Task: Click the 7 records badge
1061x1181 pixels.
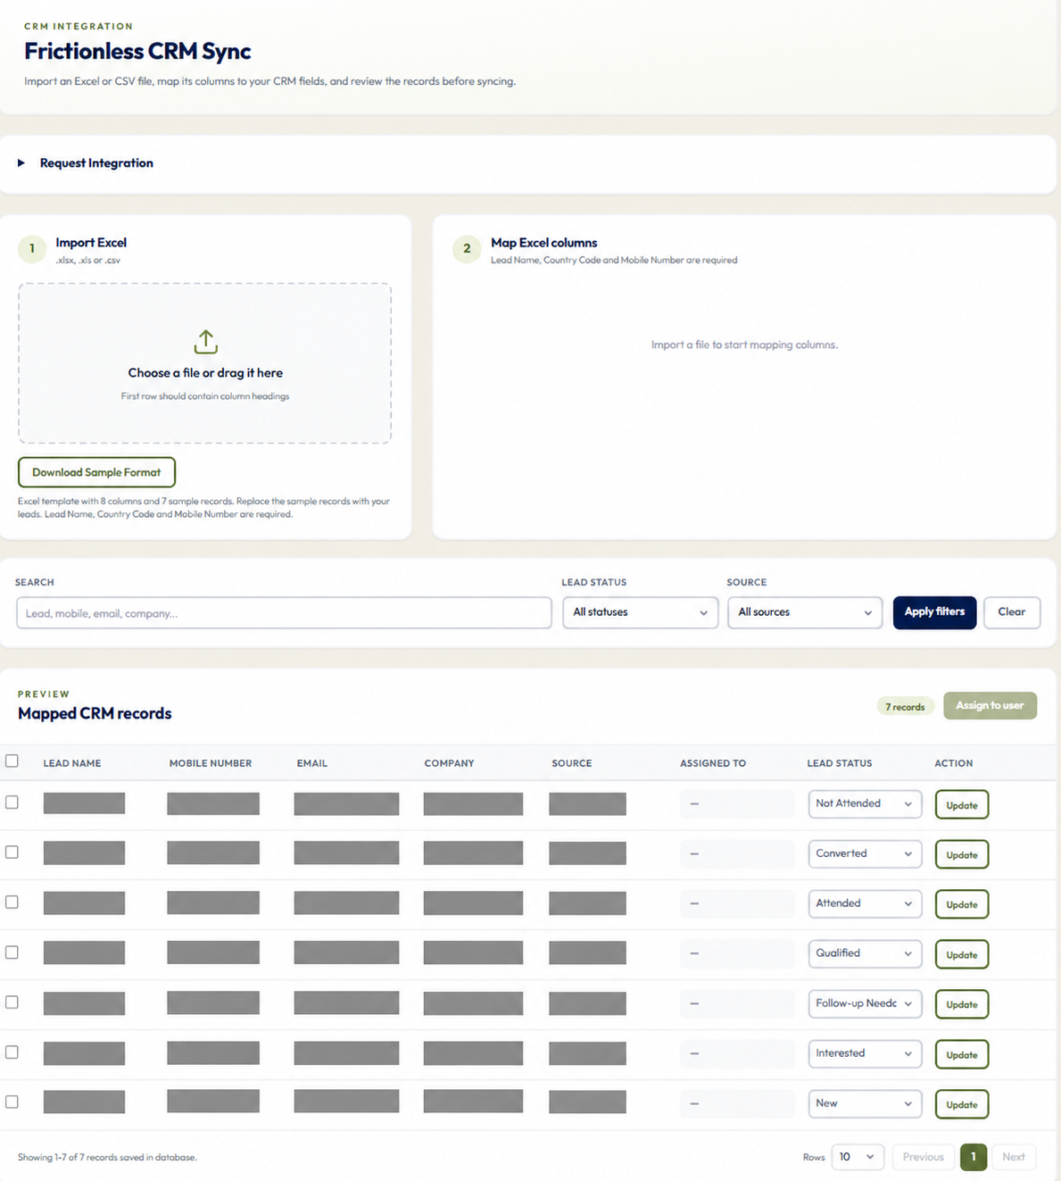Action: click(905, 707)
